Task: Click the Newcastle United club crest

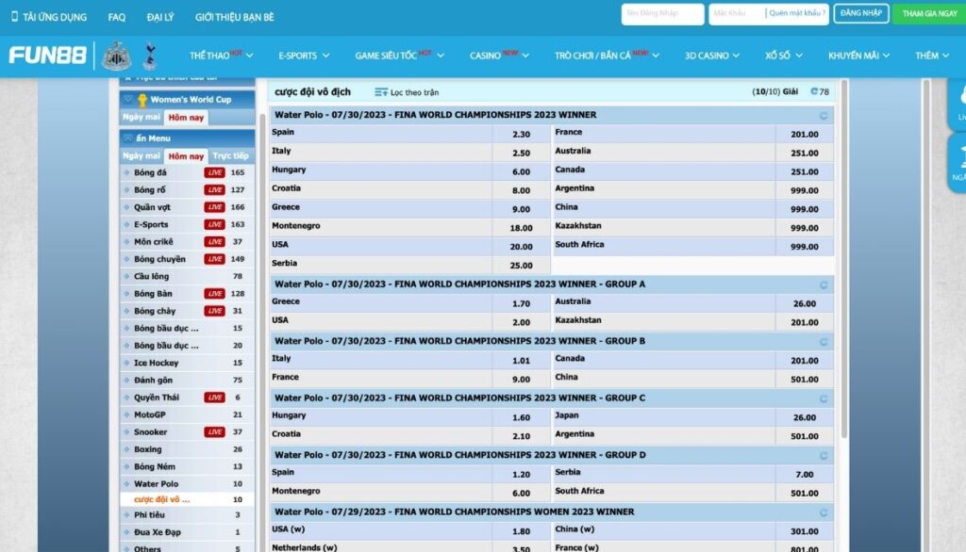Action: (x=116, y=56)
